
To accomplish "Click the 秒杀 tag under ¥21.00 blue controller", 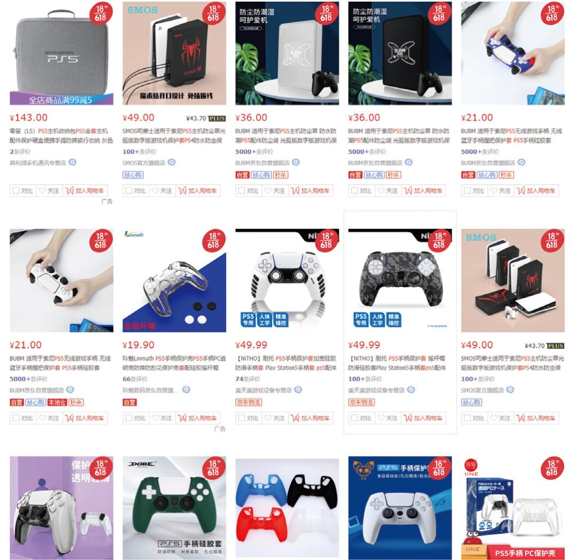I will pos(506,175).
